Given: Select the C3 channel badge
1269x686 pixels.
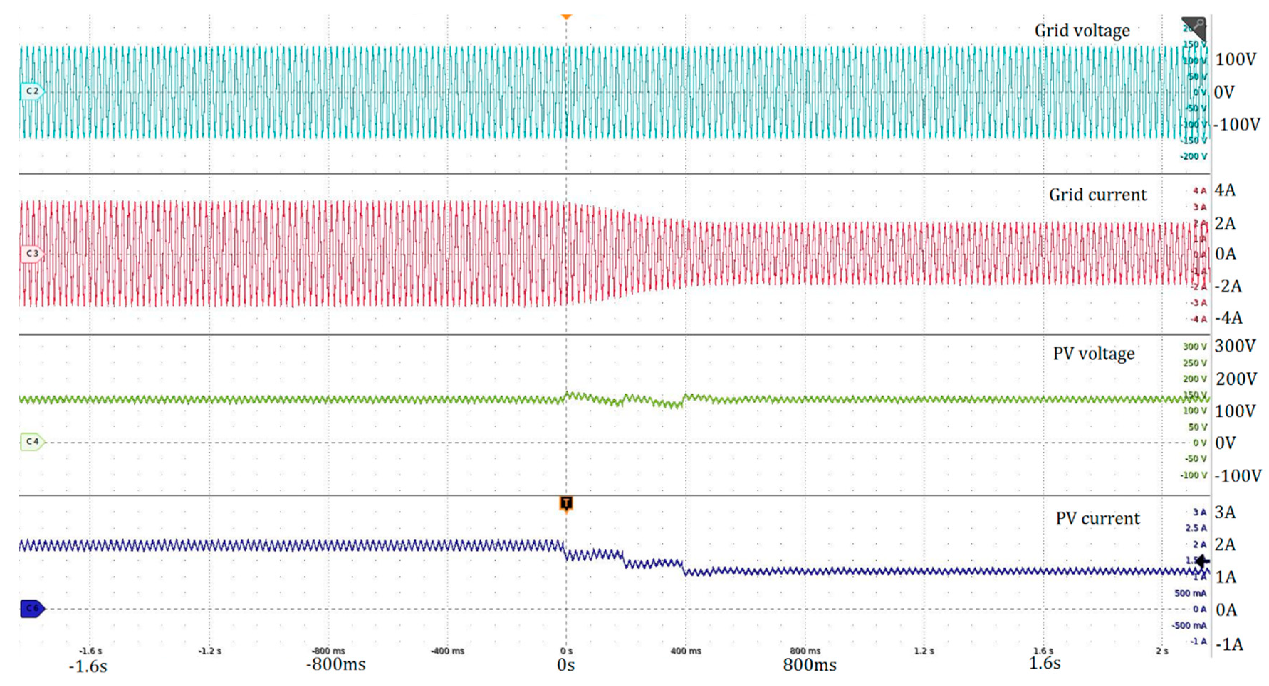Looking at the screenshot, I should [x=32, y=253].
